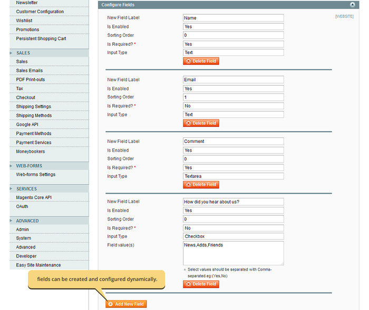Collapse the Configure Fields section arrow icon
The width and height of the screenshot is (369, 310).
point(352,4)
